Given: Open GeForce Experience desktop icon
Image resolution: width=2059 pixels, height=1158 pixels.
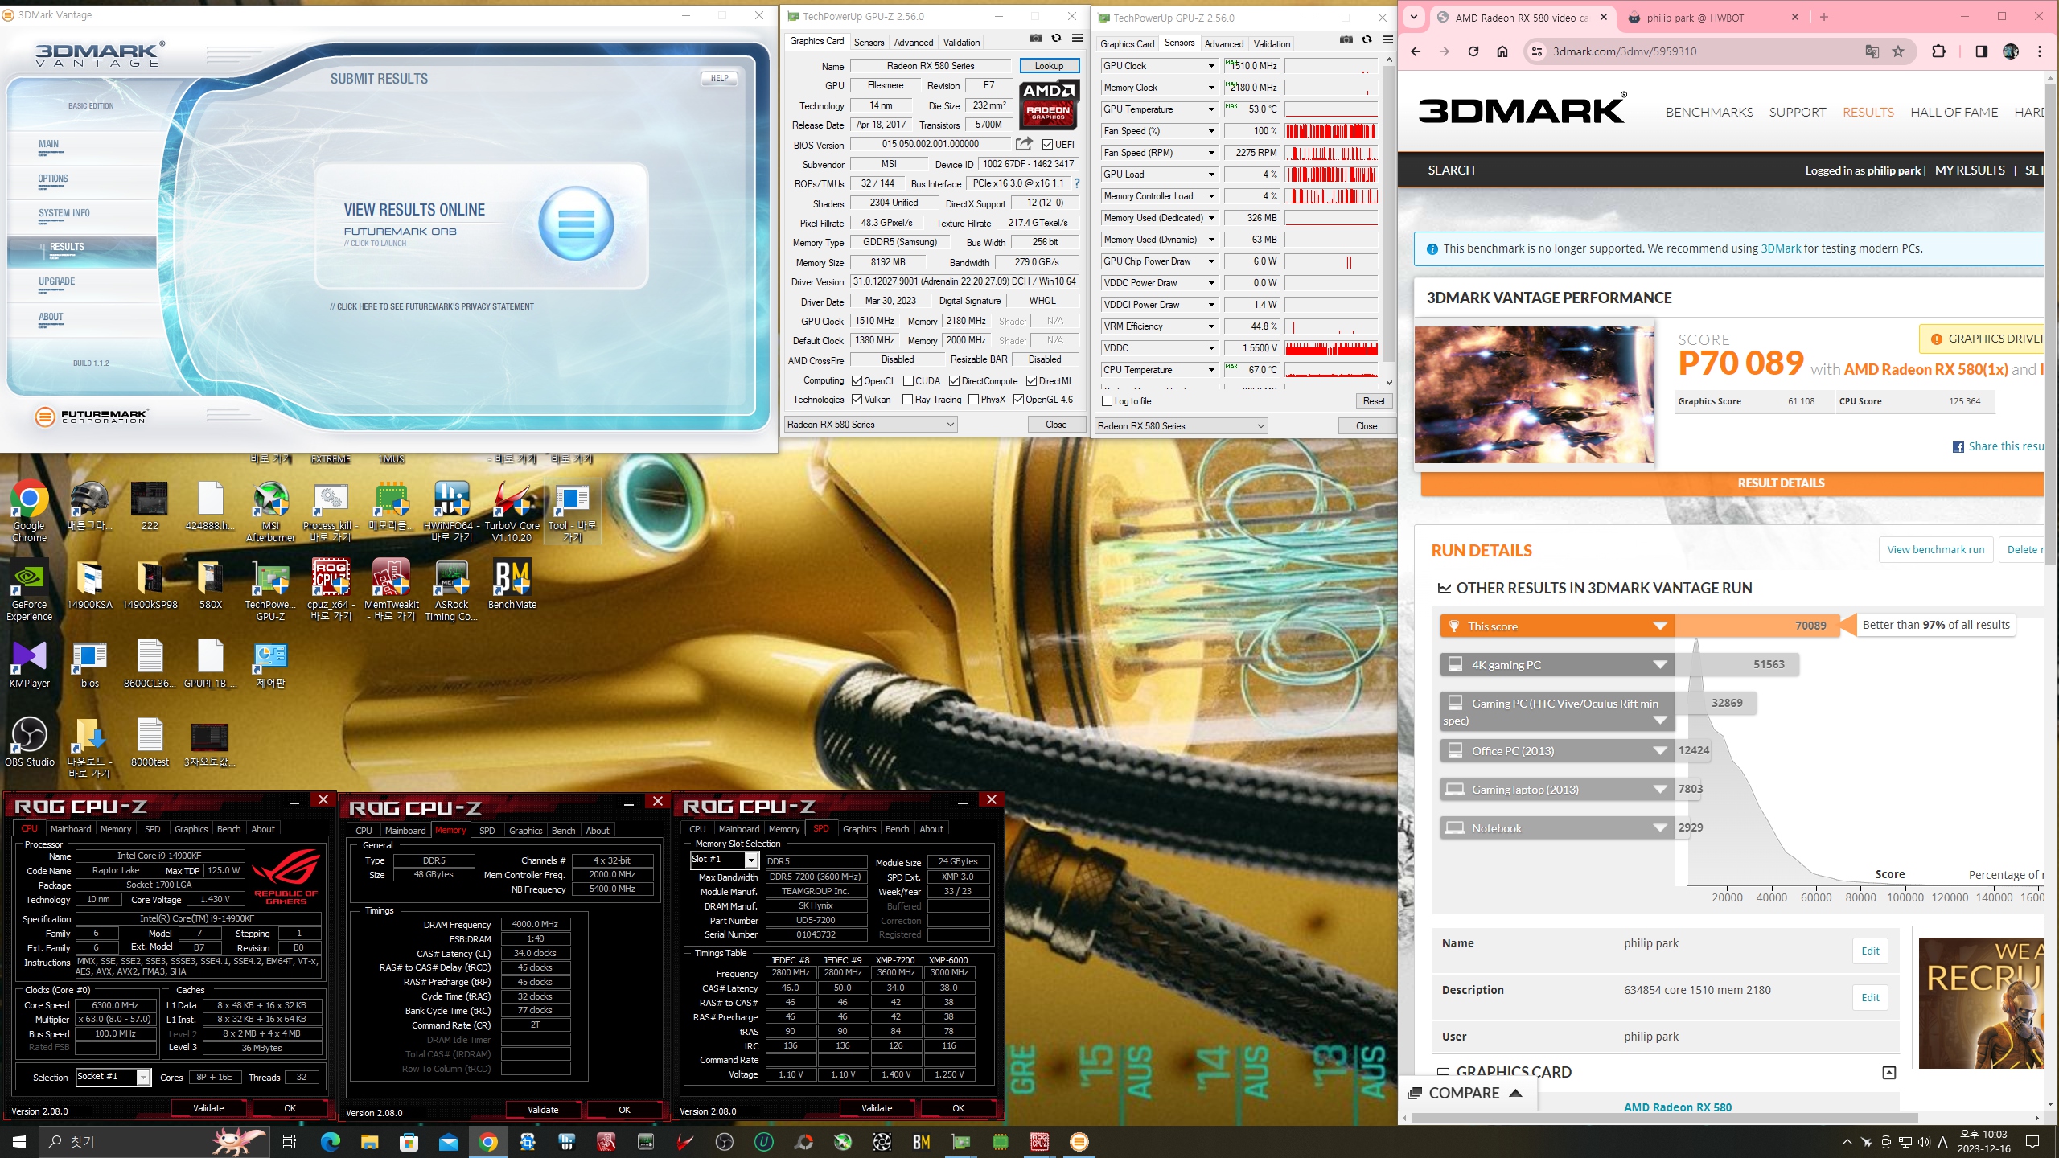Looking at the screenshot, I should pos(29,590).
